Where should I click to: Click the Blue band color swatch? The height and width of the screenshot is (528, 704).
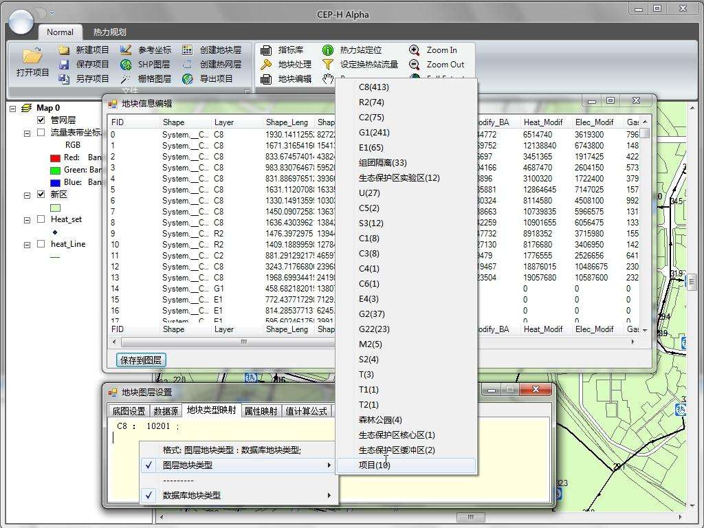(x=55, y=183)
